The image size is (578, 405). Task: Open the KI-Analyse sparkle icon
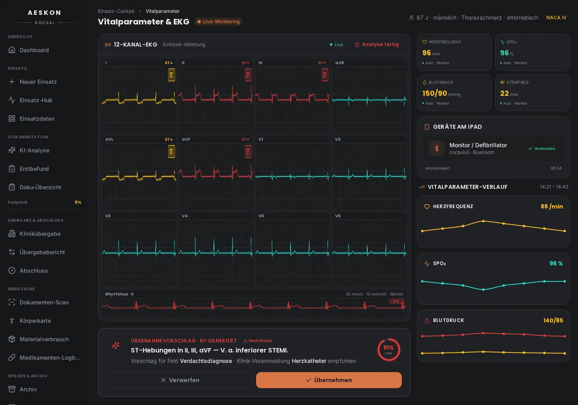(x=12, y=150)
